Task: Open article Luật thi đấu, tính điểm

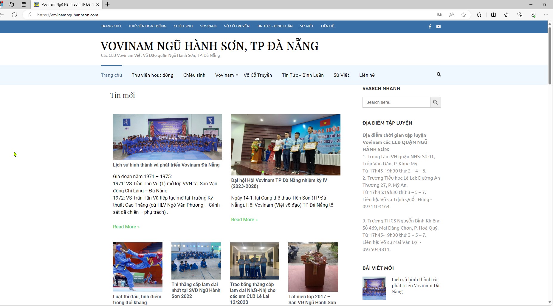Action: (x=137, y=299)
